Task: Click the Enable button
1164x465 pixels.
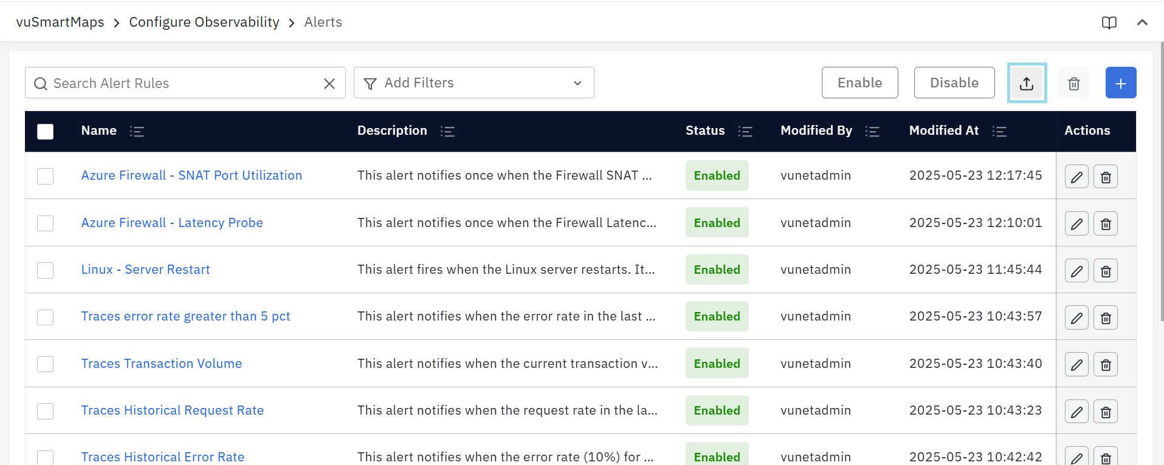Action: 859,83
